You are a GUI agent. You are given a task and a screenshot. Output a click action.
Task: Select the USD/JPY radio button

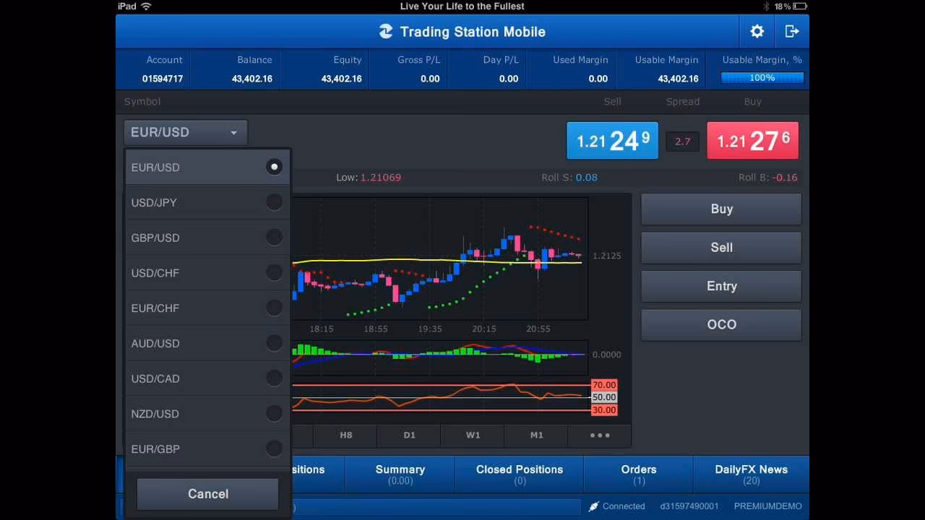coord(274,202)
